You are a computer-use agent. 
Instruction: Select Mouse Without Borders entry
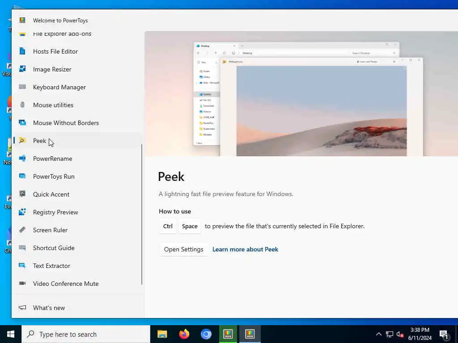[x=78, y=123]
